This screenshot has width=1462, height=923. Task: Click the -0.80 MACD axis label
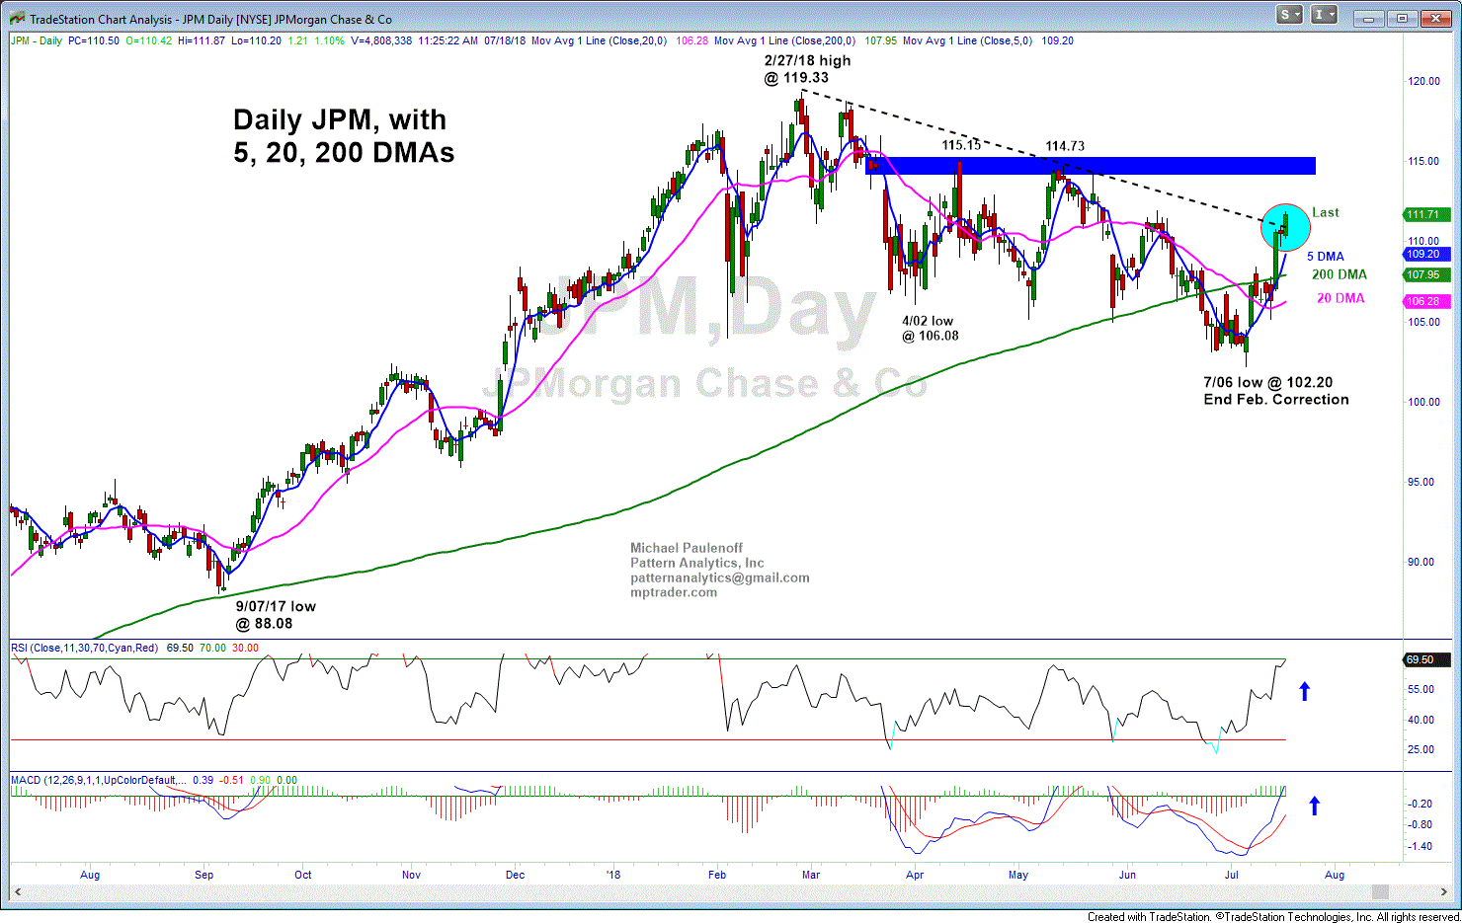[1421, 824]
